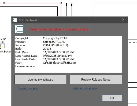137x106 pixels.
Task: Click the SEE Electrical title bar icon
Action: pos(15,20)
